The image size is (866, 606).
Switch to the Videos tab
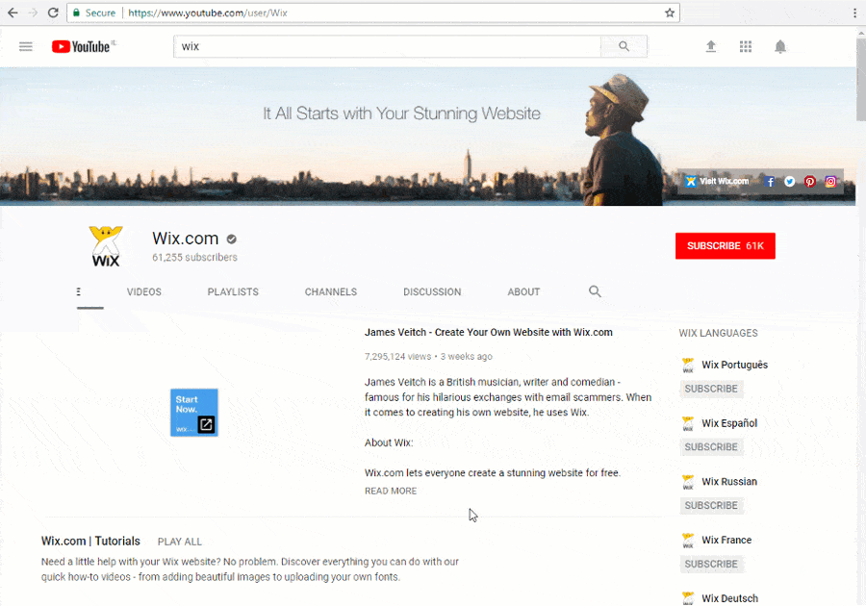click(144, 292)
